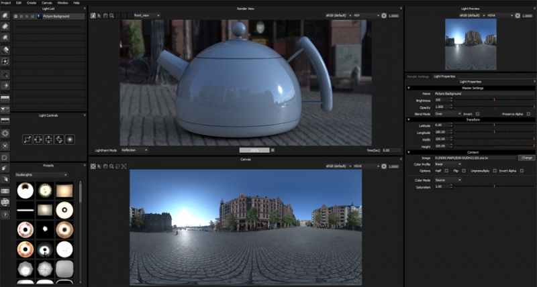Click the atom-shaped icon in left toolbar
Viewport: 537px width, 287px height.
pos(5,133)
